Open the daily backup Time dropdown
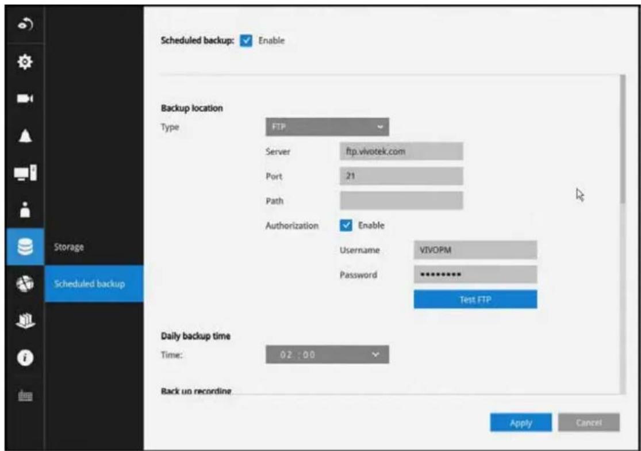641x451 pixels. 328,354
